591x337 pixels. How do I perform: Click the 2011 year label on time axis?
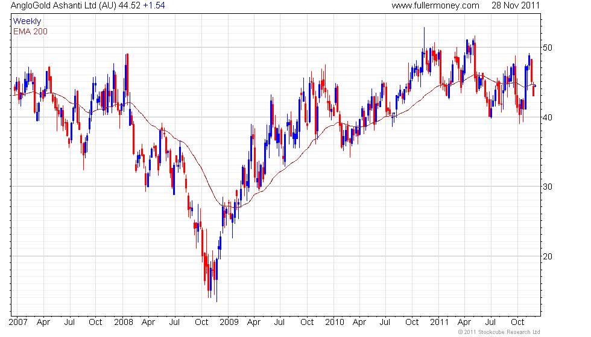pyautogui.click(x=439, y=323)
